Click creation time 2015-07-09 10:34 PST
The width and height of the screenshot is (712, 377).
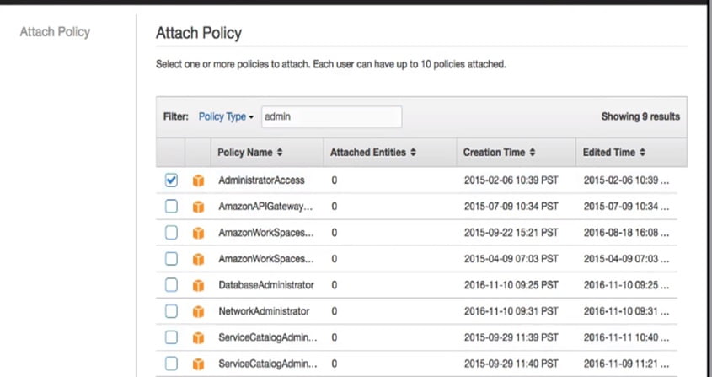(511, 207)
